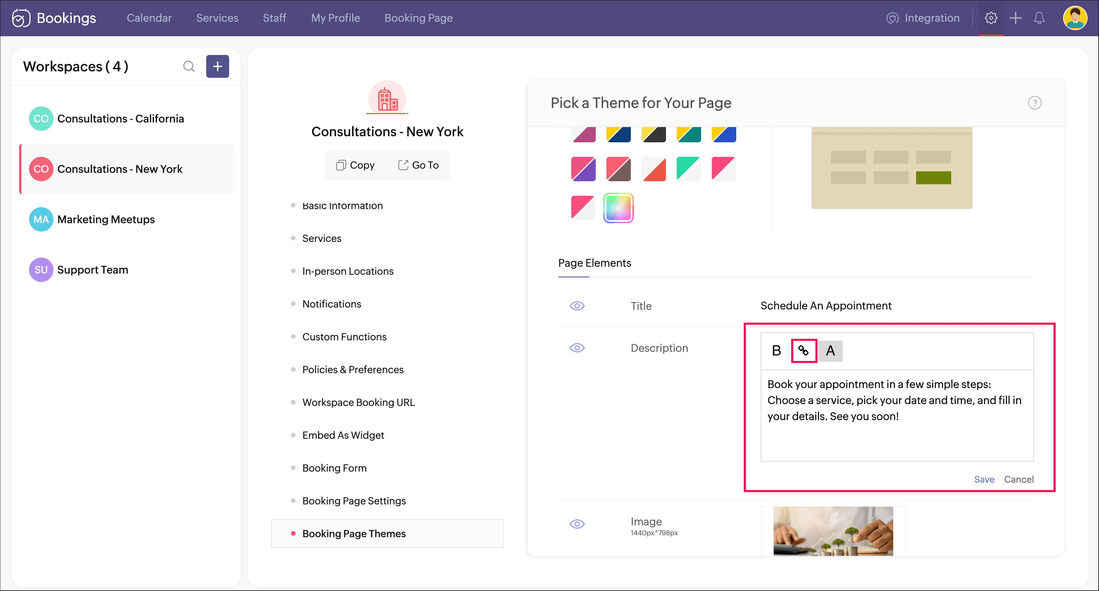Toggle visibility of the Title element

[577, 306]
